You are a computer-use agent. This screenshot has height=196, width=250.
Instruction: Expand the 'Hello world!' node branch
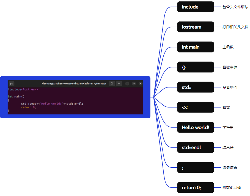195,127
